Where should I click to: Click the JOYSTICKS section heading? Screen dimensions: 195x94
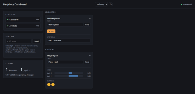coord(49,49)
